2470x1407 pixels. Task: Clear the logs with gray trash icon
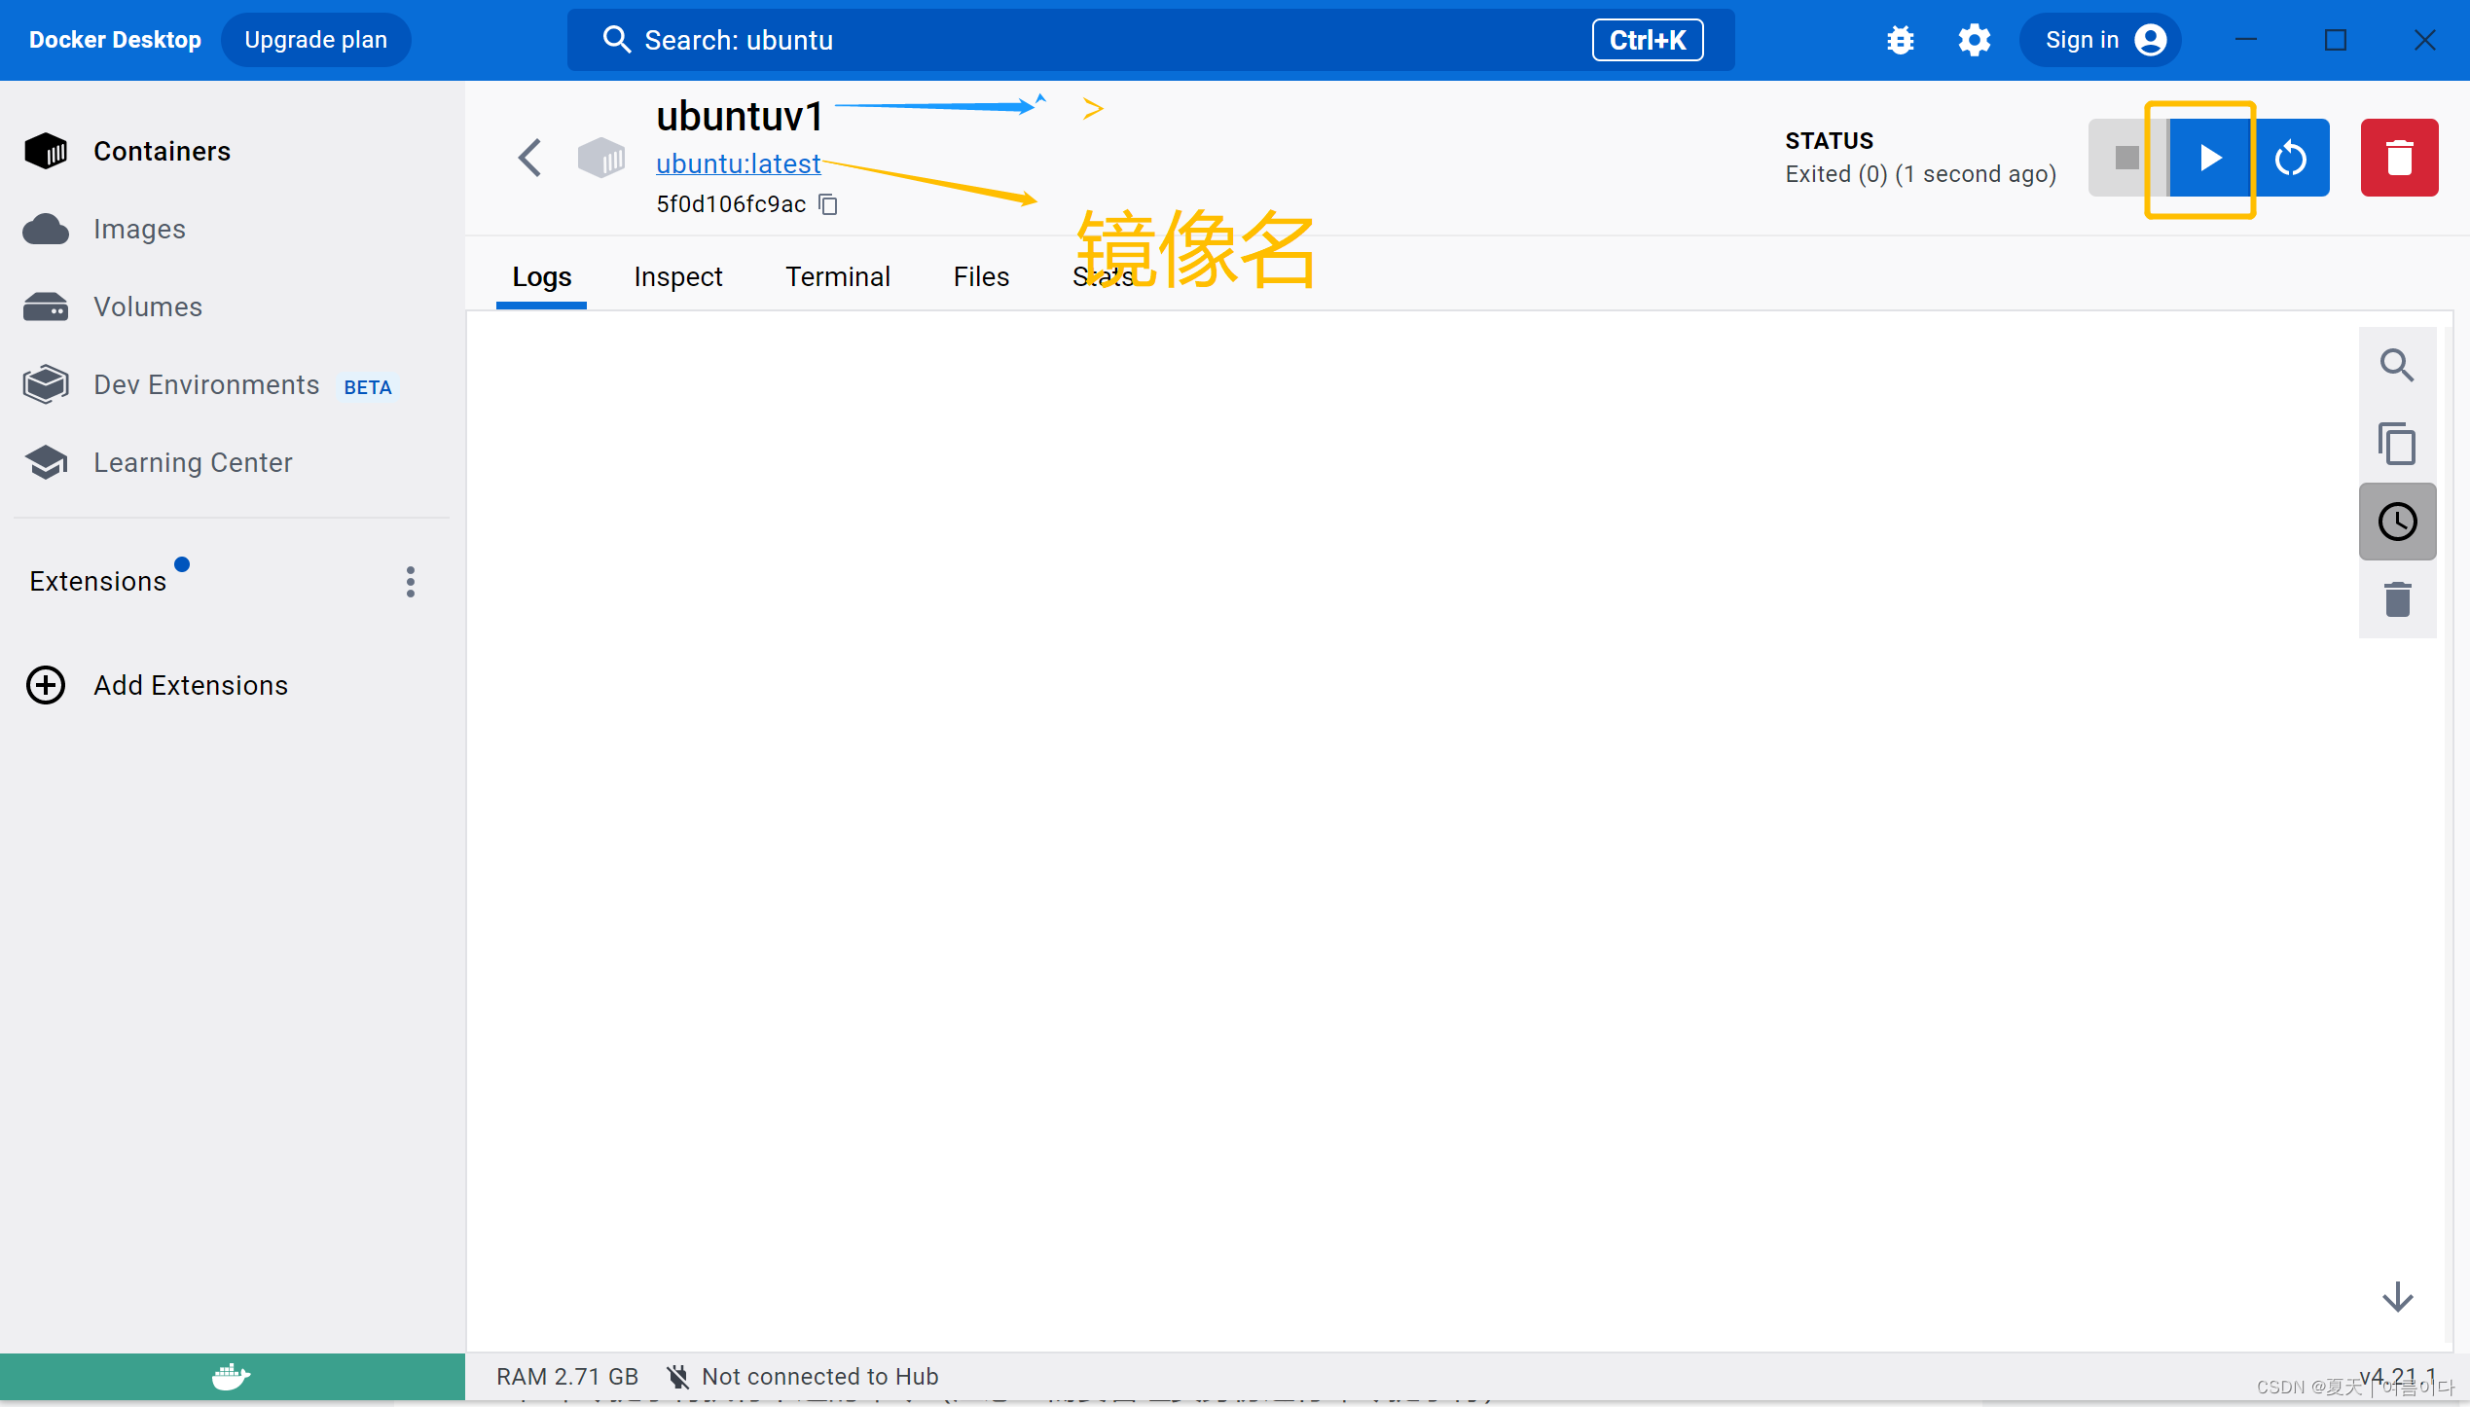[2397, 599]
